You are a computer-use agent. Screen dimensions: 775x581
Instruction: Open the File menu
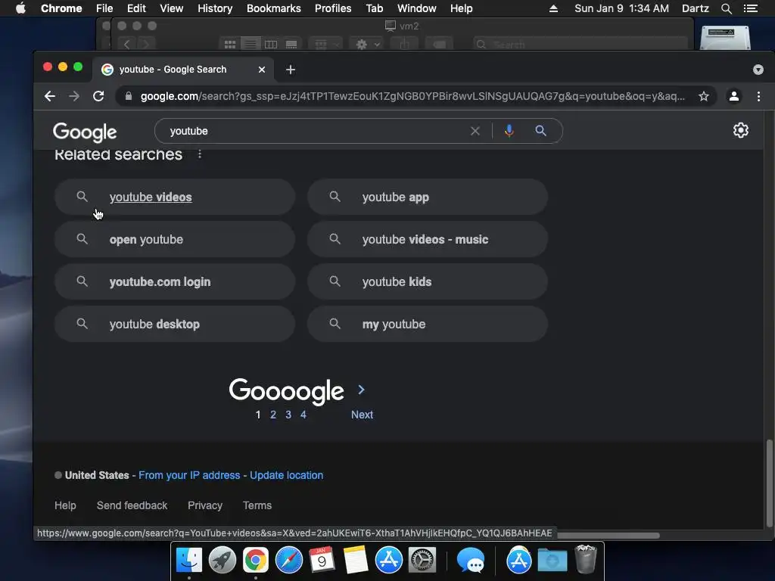tap(104, 8)
